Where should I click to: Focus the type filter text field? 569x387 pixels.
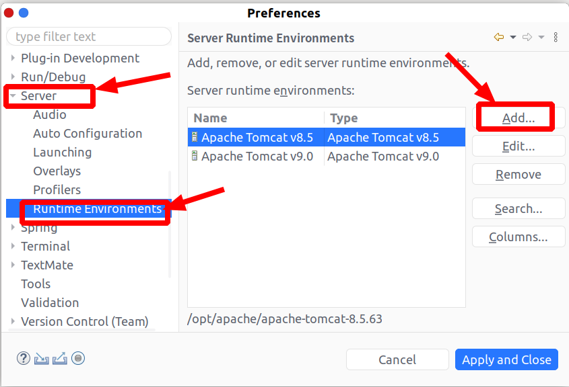point(89,37)
